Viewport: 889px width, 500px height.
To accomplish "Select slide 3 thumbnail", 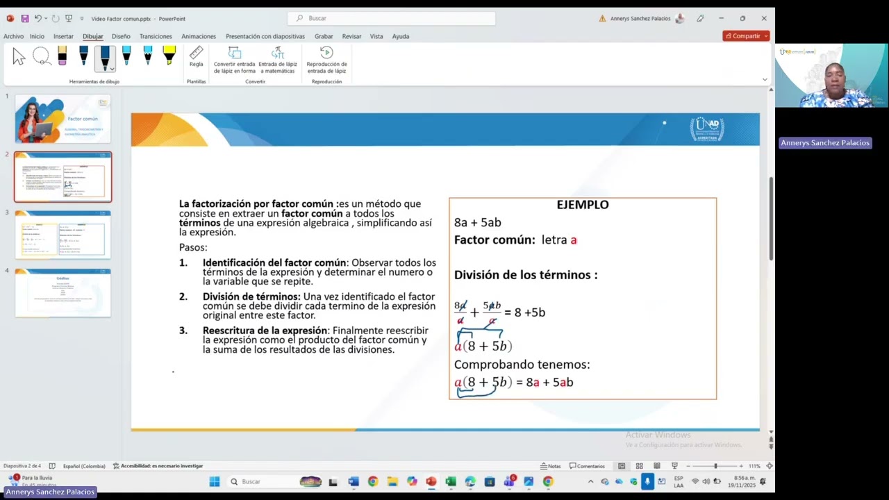I will (x=63, y=235).
